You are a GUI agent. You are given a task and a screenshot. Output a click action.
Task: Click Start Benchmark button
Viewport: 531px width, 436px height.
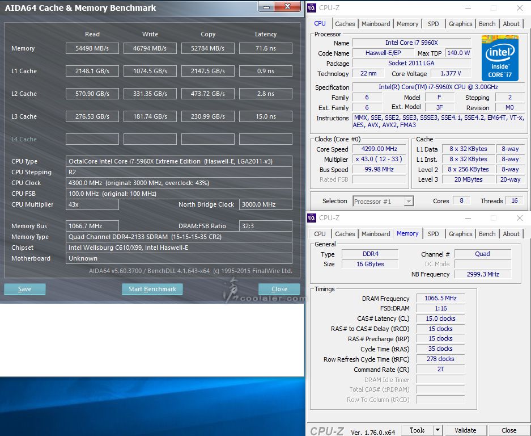(152, 289)
